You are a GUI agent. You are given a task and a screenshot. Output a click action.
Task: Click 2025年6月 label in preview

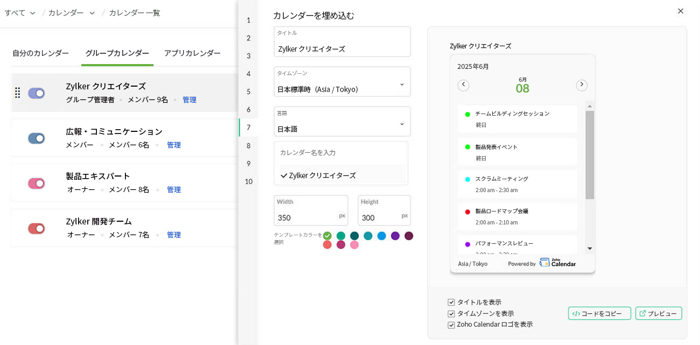click(x=473, y=67)
